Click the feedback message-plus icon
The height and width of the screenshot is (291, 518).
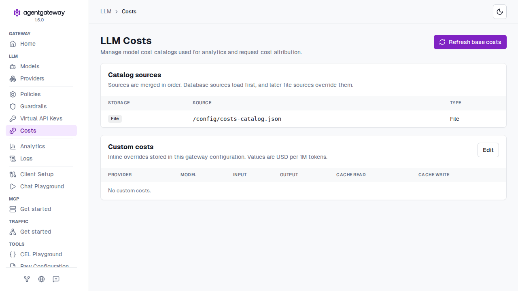(x=56, y=279)
